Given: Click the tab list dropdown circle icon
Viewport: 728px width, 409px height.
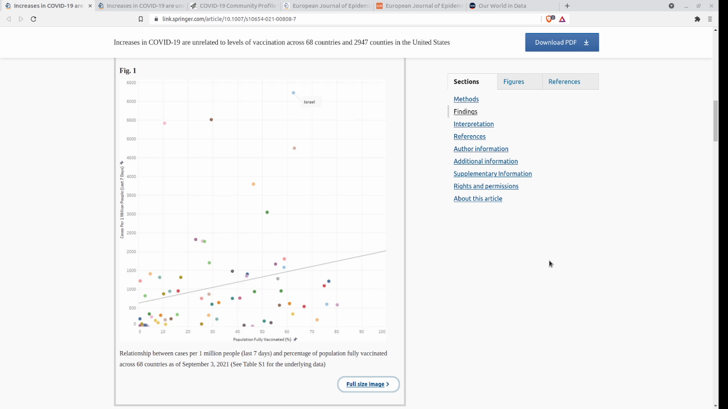Looking at the screenshot, I should (x=671, y=6).
